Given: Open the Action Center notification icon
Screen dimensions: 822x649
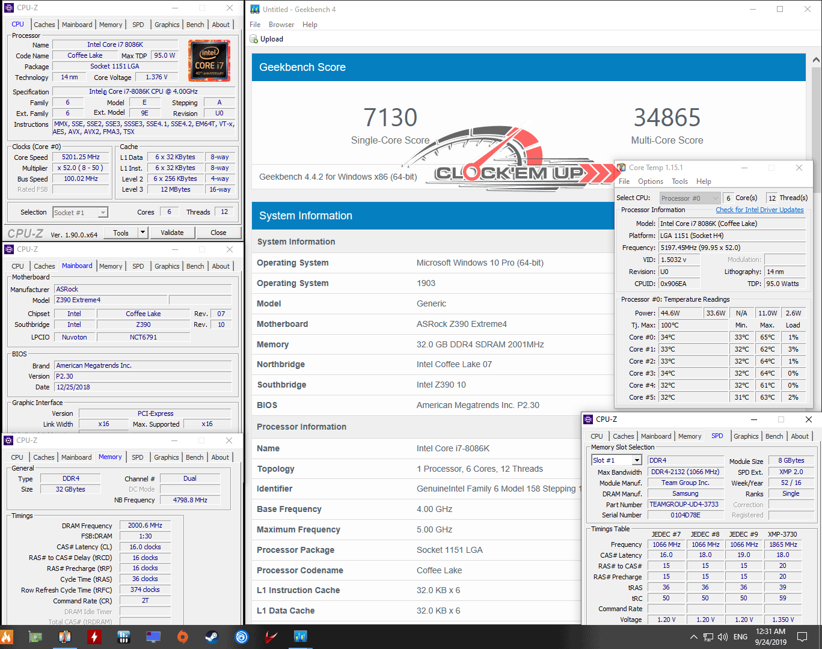Looking at the screenshot, I should pos(802,637).
